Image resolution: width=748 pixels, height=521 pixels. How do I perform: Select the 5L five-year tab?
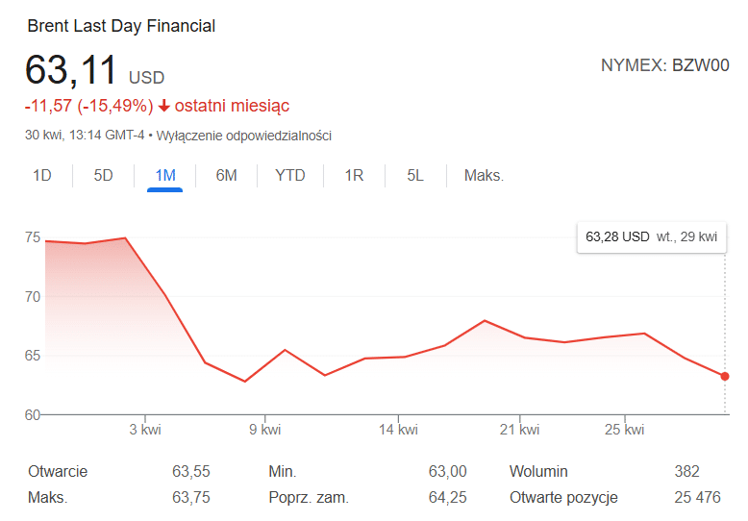[414, 175]
